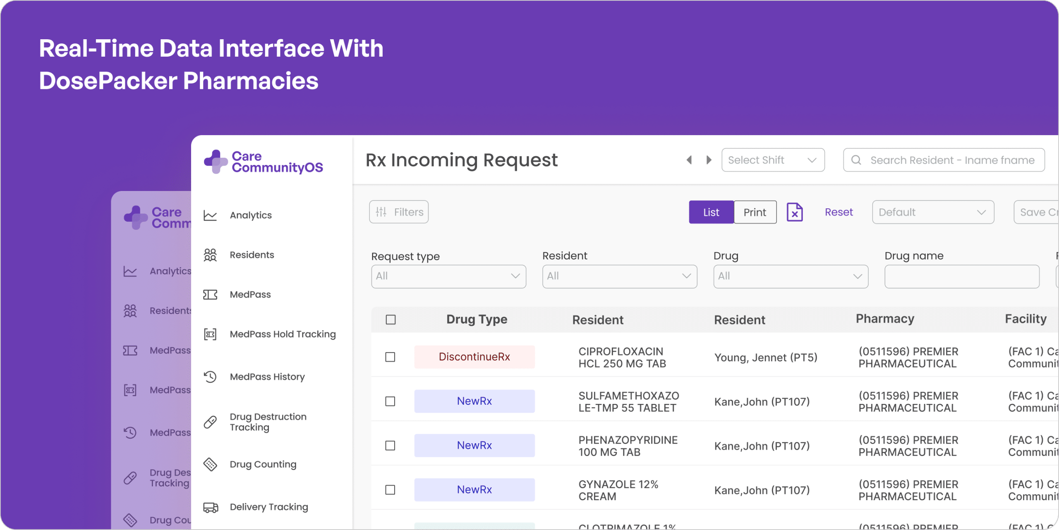Image resolution: width=1059 pixels, height=530 pixels.
Task: Click the Reset link
Action: [839, 212]
